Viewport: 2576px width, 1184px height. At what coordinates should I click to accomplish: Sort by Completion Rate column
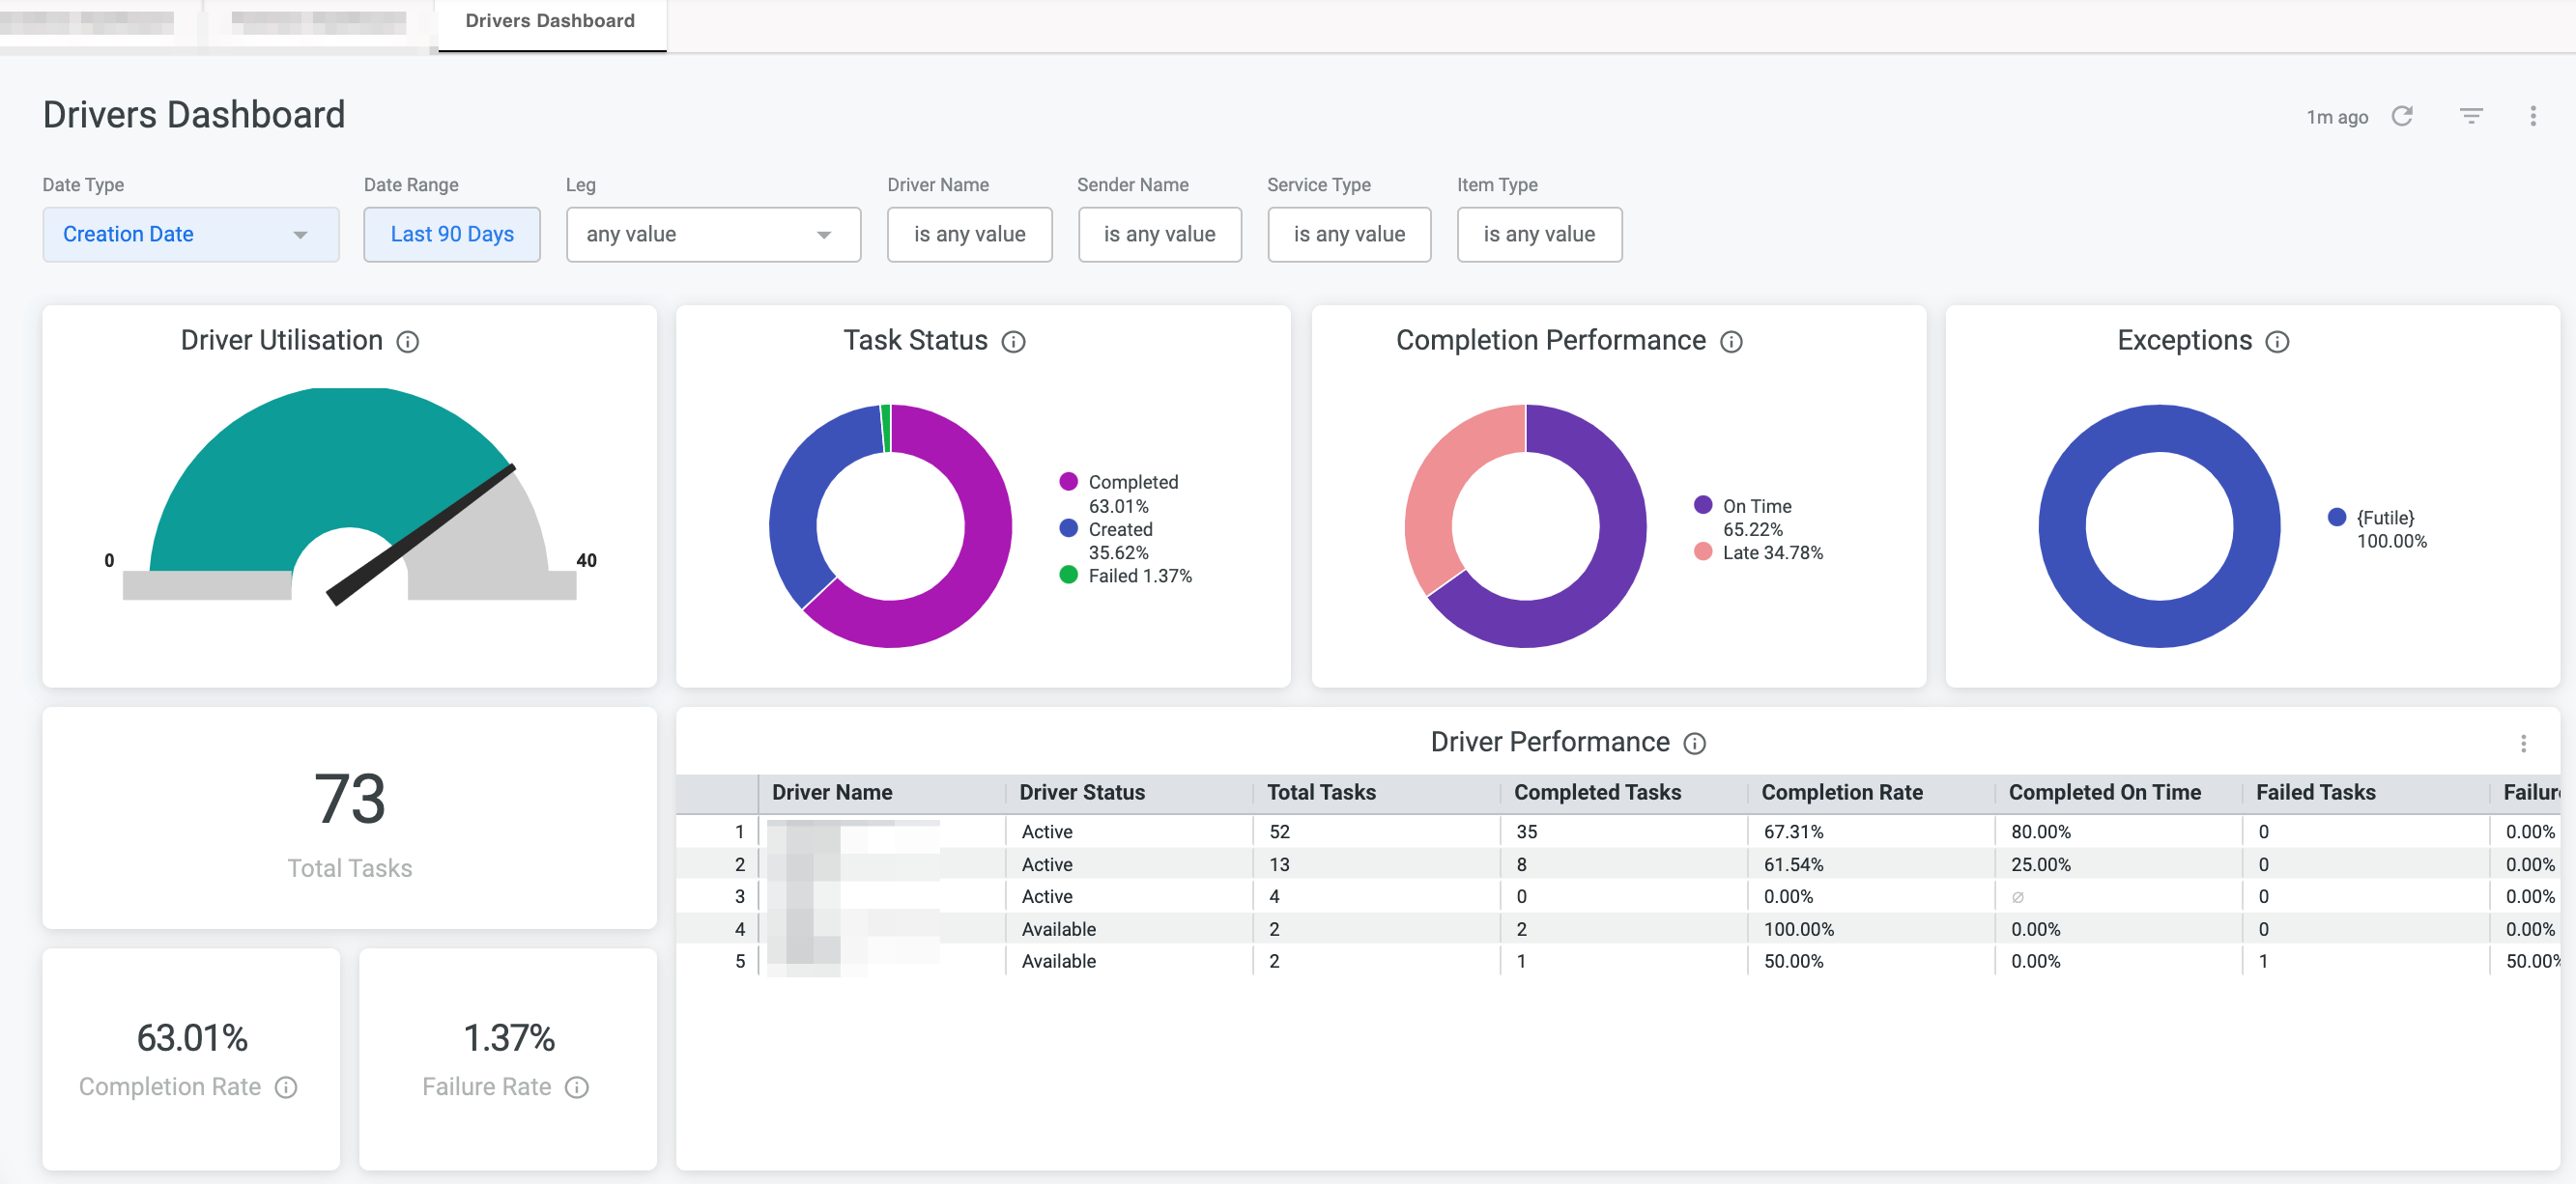pos(1841,792)
